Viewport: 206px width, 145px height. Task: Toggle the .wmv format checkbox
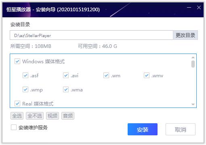pos(147,75)
